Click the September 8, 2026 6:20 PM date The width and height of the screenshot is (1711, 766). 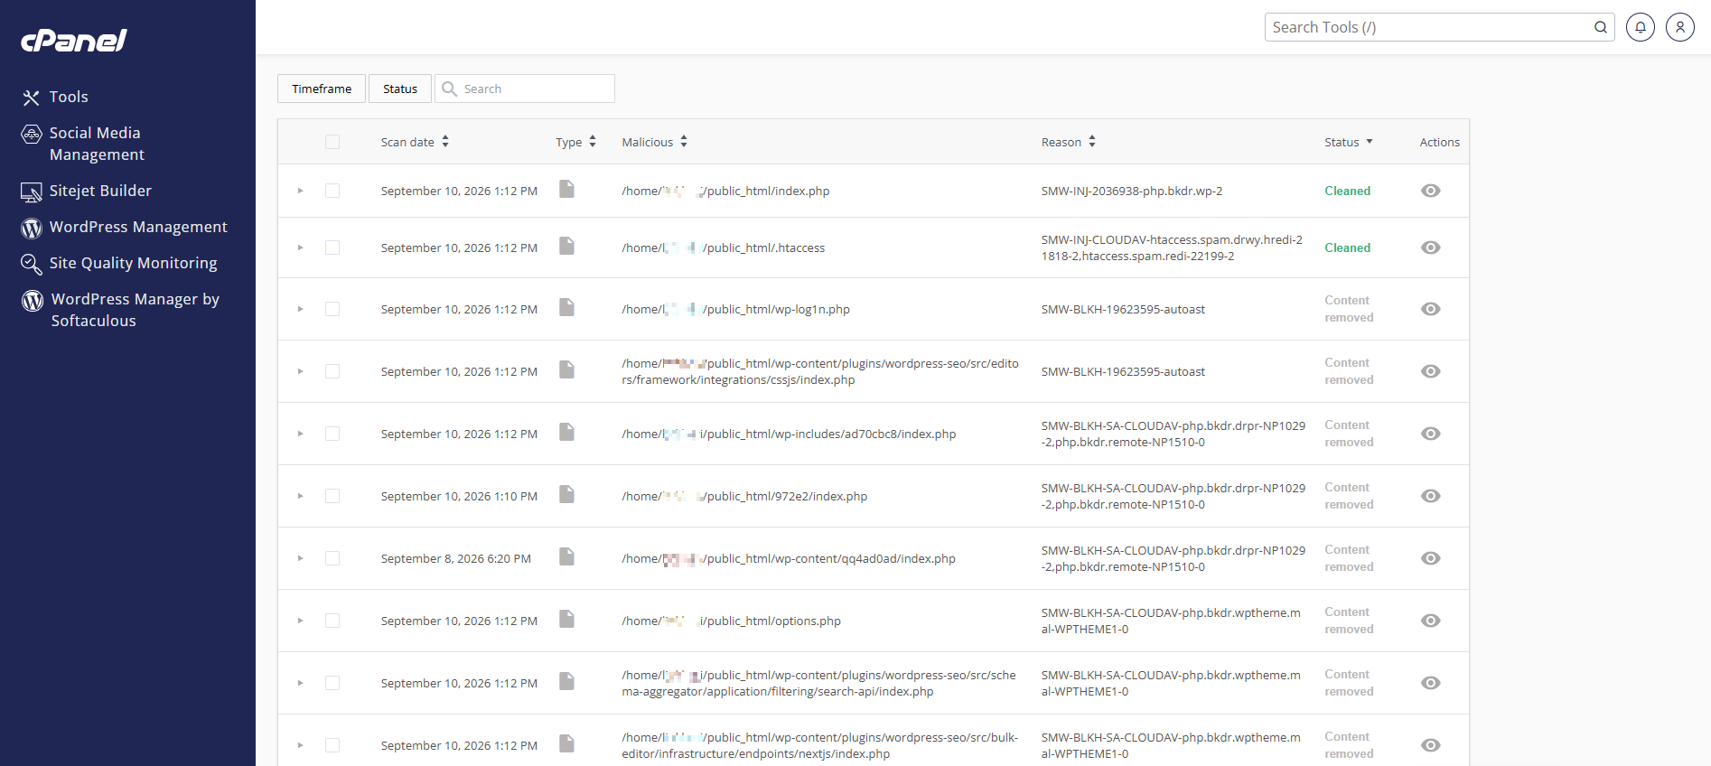[x=455, y=558]
